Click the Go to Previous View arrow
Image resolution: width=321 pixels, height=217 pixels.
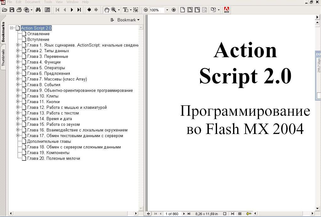pyautogui.click(x=89, y=10)
